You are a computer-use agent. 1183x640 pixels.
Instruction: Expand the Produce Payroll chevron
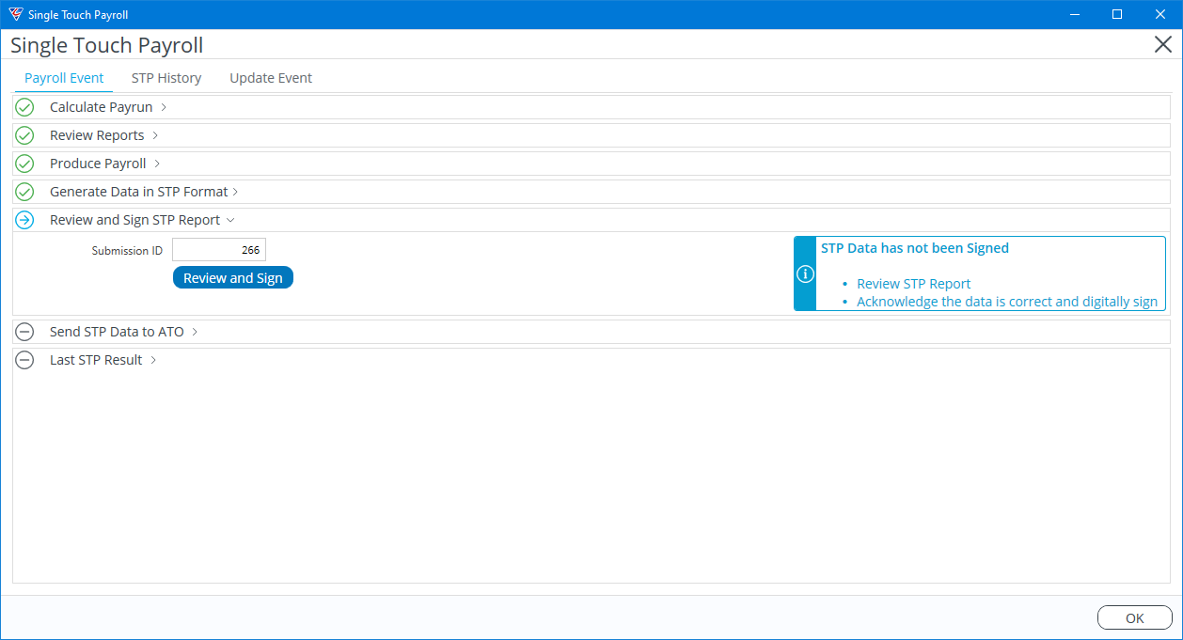tap(157, 164)
